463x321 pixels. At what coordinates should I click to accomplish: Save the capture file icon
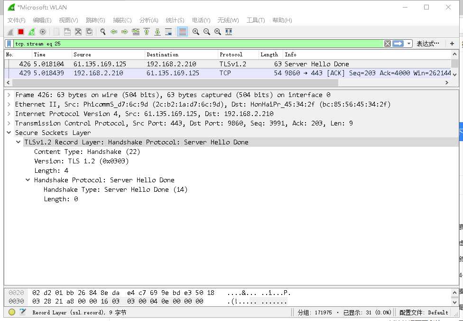tap(67, 32)
